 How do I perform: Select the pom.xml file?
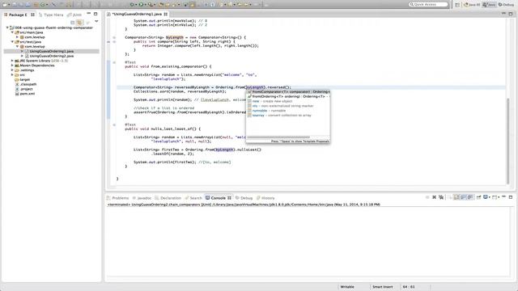tap(25, 94)
